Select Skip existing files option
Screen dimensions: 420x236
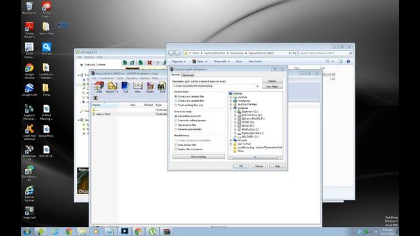tap(186, 125)
